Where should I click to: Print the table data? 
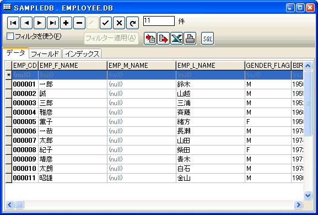tap(190, 39)
